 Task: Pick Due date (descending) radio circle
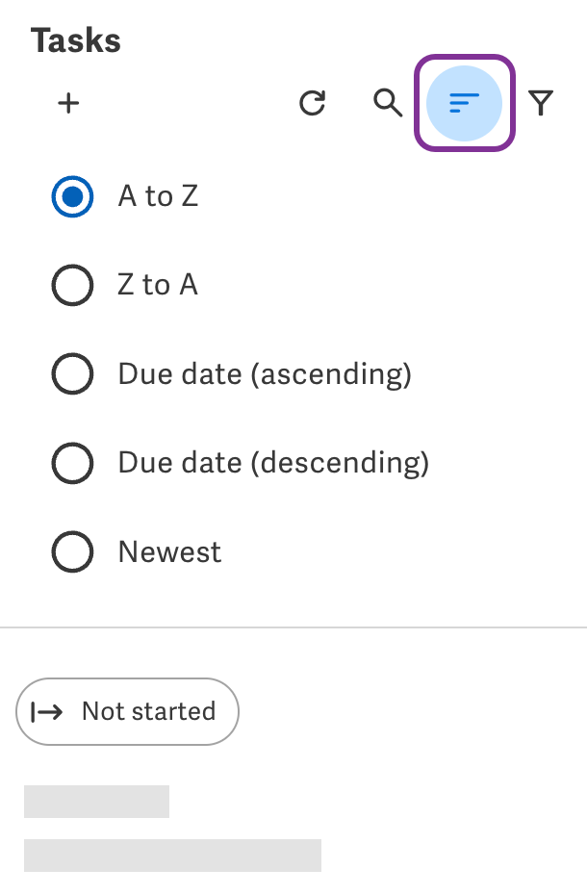point(72,463)
